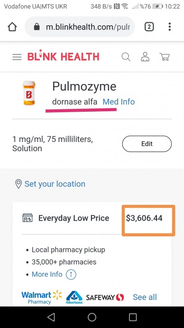Screen dimensions: 184x328
Task: Tap the browser home icon
Action: [x=12, y=27]
